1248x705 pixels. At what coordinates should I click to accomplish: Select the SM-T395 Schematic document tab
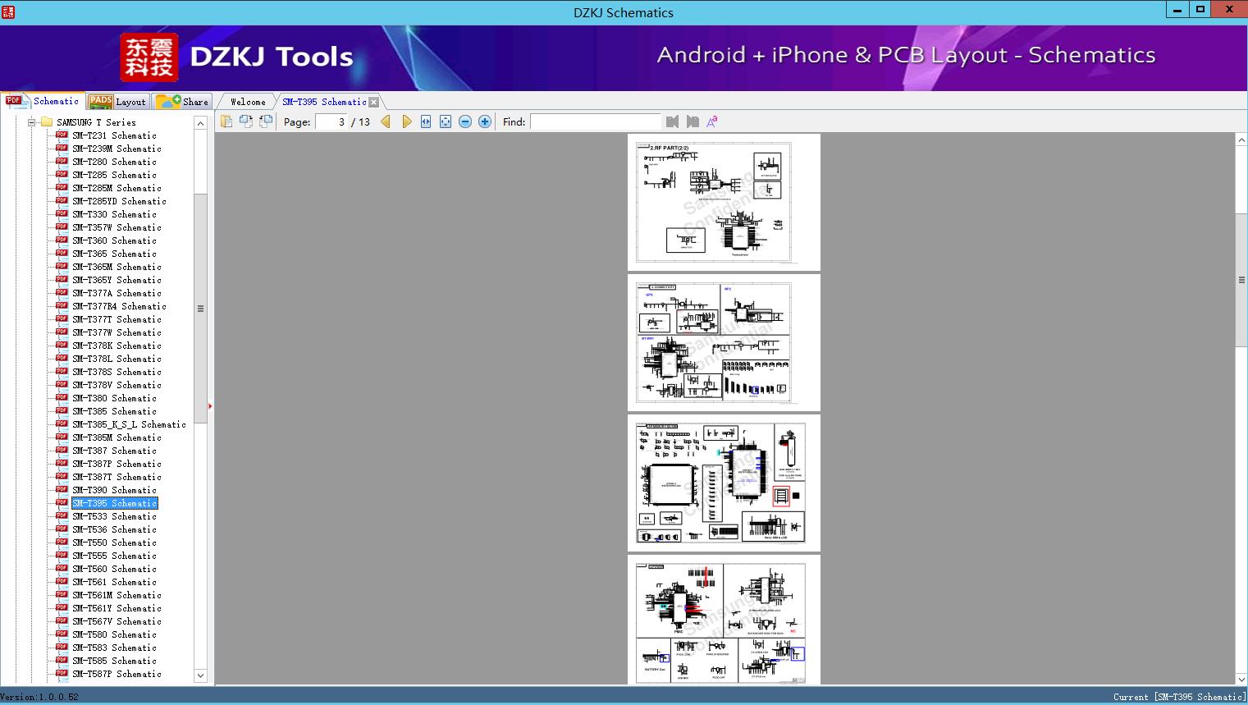point(324,102)
